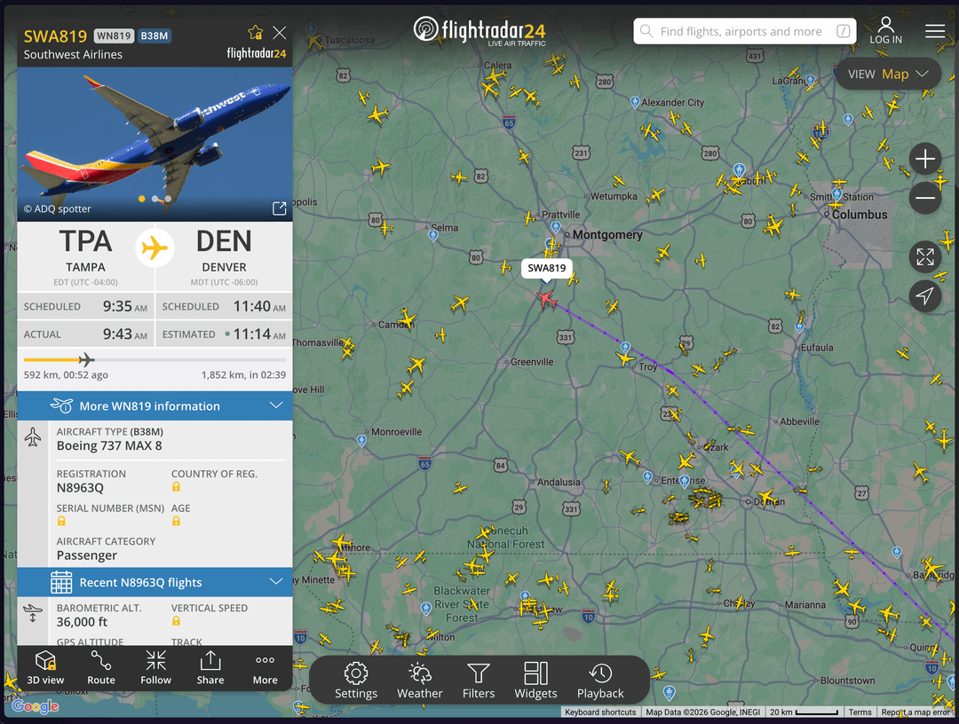Open map Settings
959x724 pixels.
[x=356, y=681]
